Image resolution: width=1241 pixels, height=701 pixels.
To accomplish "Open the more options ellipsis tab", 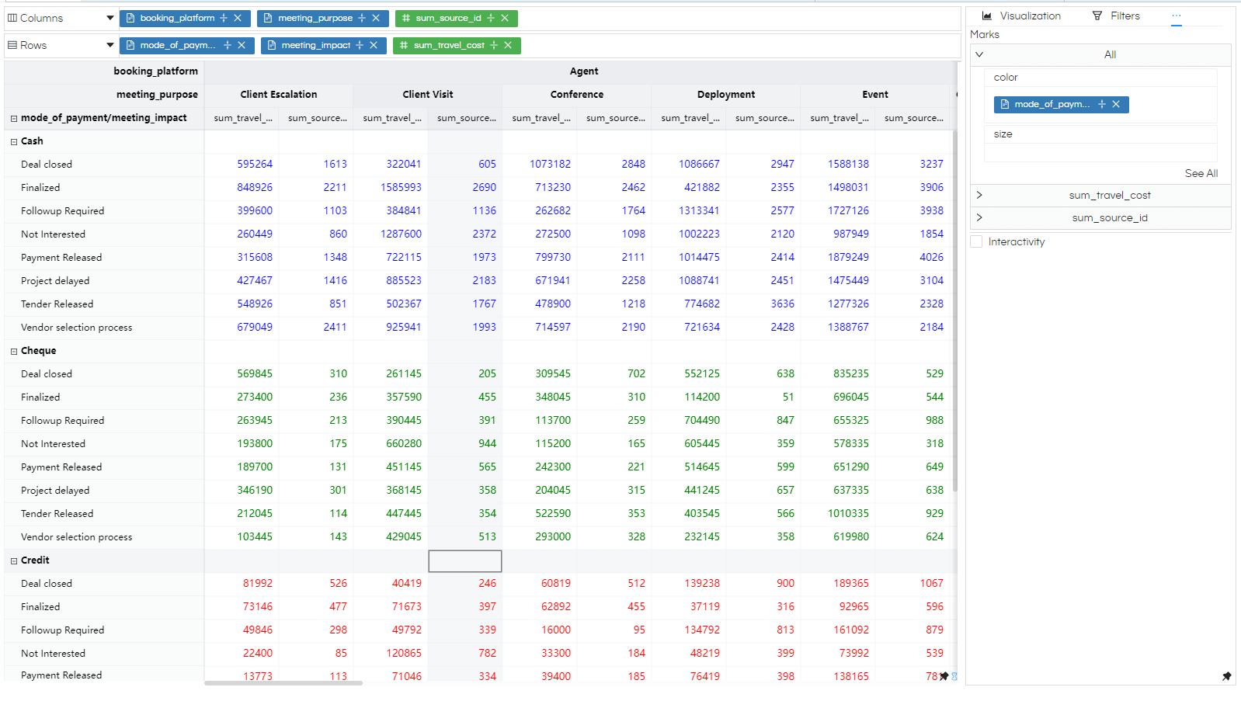I will [x=1177, y=16].
